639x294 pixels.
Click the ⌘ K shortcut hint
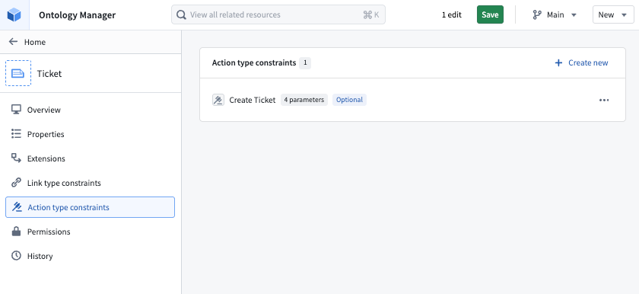pyautogui.click(x=371, y=14)
